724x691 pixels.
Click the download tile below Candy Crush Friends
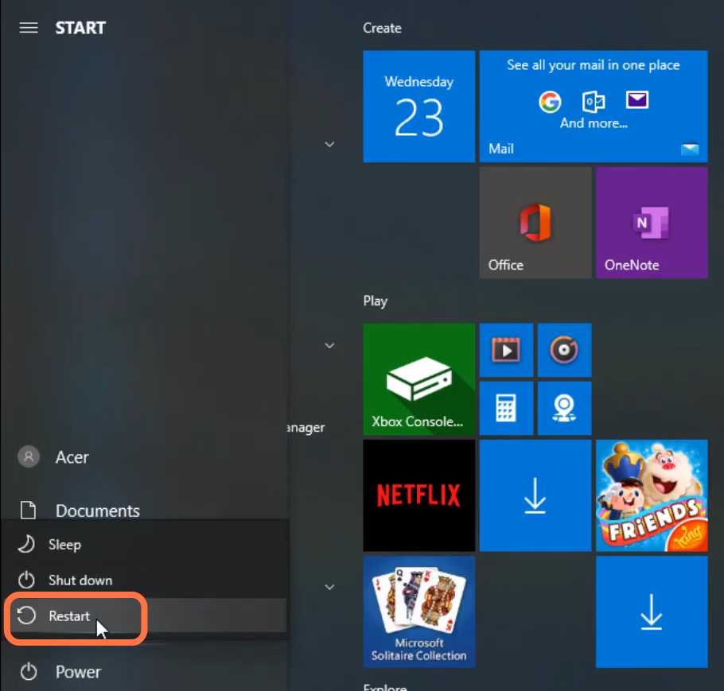pyautogui.click(x=652, y=611)
